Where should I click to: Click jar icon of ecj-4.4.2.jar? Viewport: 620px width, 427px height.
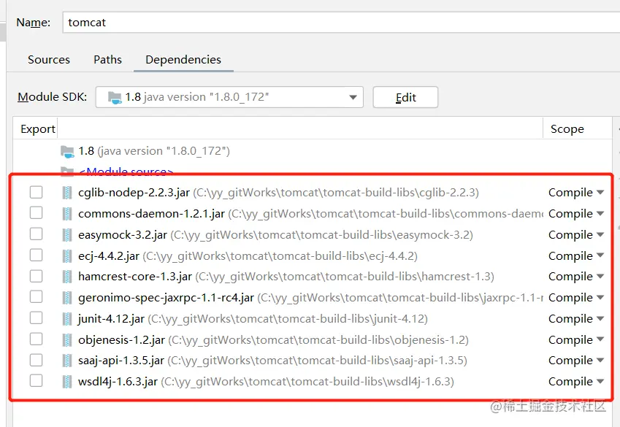coord(67,255)
